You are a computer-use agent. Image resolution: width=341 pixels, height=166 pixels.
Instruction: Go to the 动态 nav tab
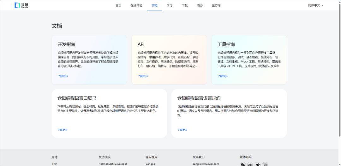pos(200,5)
